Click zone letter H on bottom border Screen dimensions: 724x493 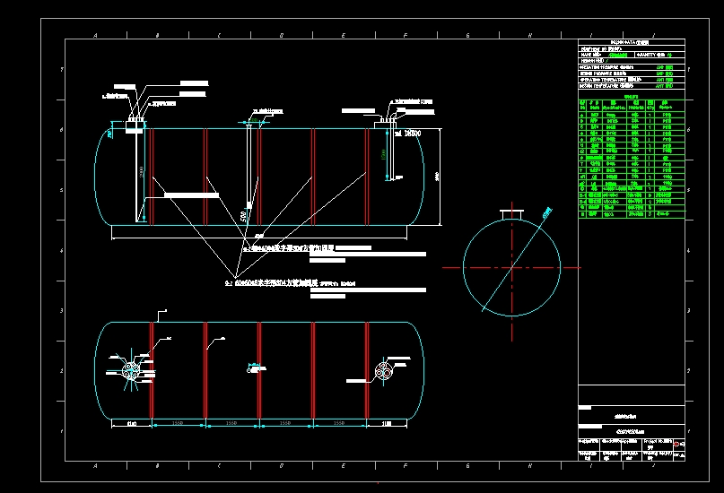click(x=529, y=466)
